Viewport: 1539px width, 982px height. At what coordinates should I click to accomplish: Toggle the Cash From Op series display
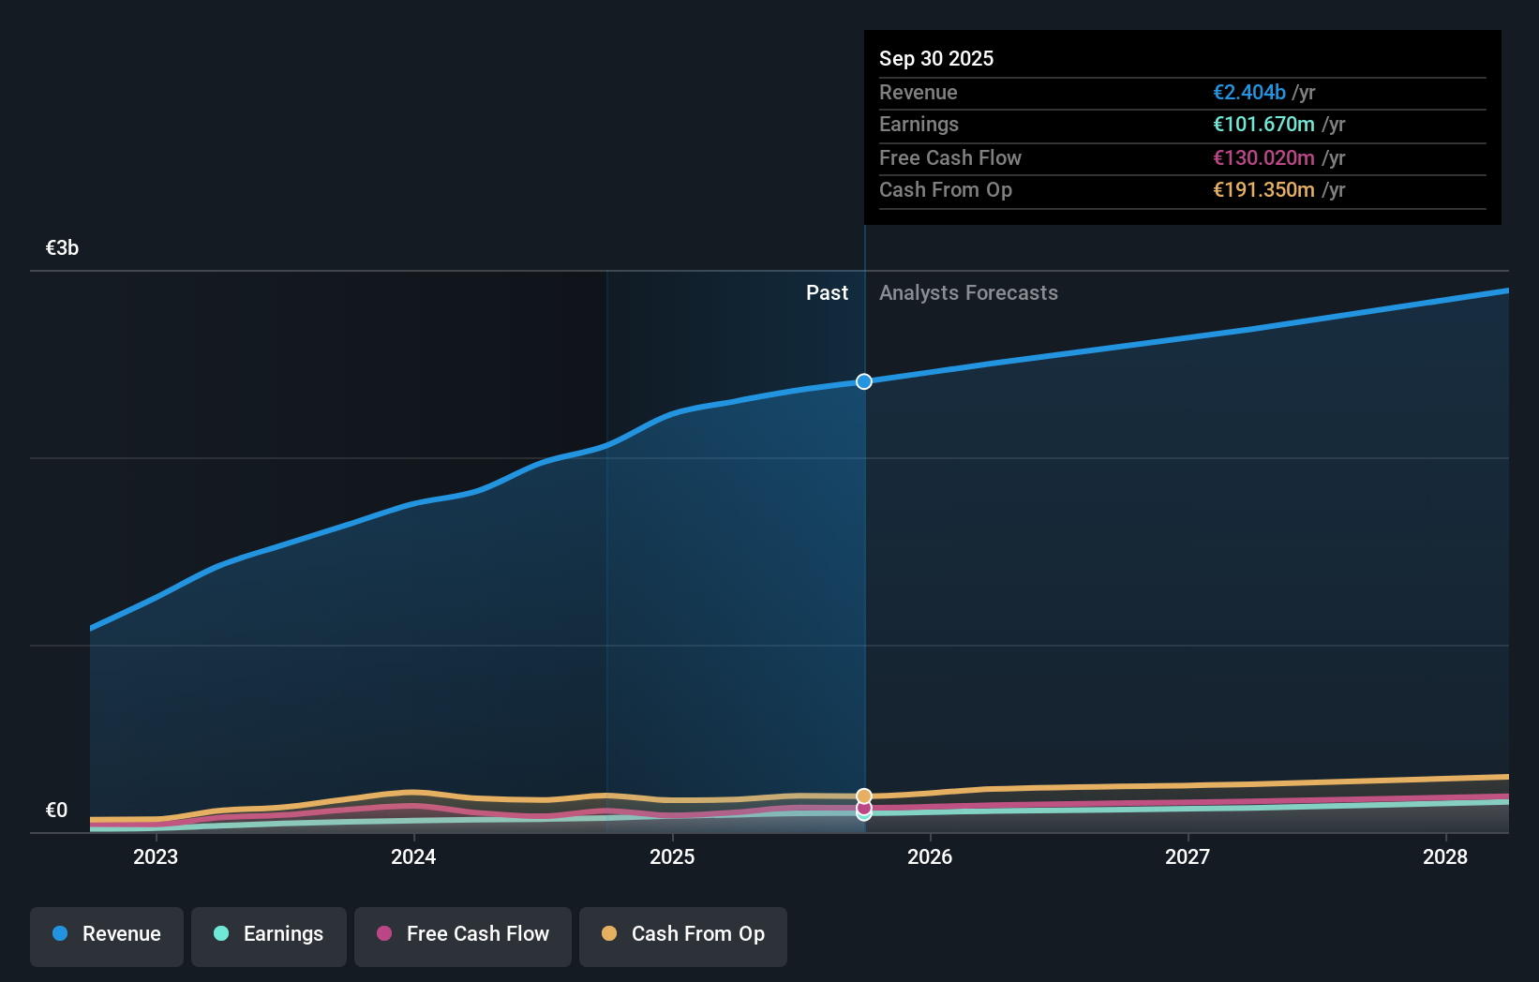click(682, 936)
